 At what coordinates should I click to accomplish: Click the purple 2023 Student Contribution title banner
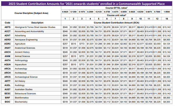click(x=87, y=4)
